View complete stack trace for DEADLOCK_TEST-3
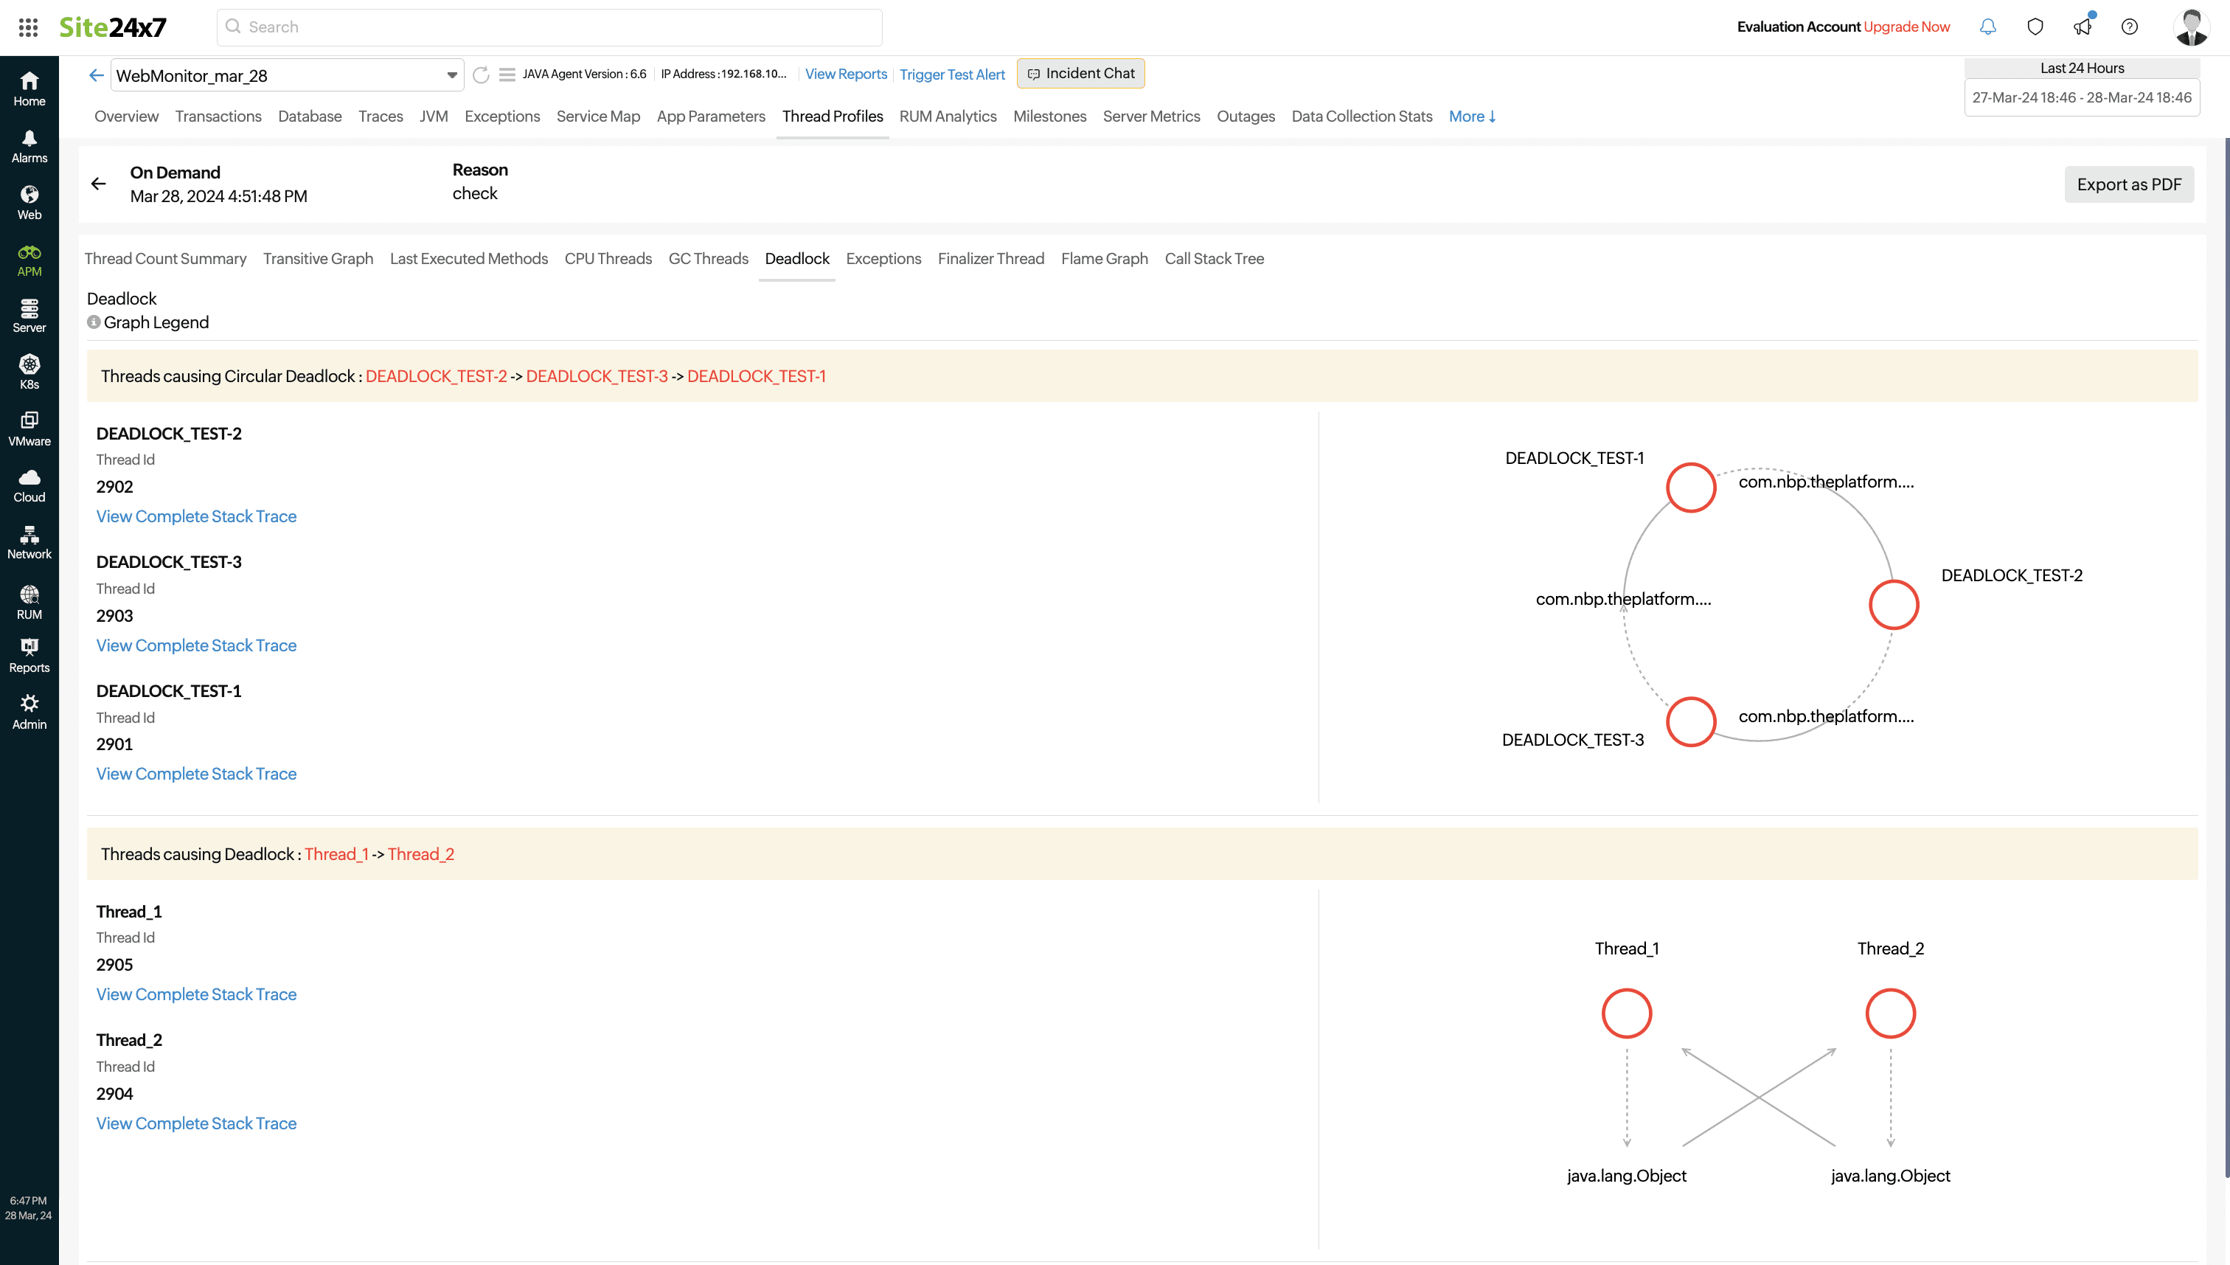2230x1265 pixels. (196, 645)
